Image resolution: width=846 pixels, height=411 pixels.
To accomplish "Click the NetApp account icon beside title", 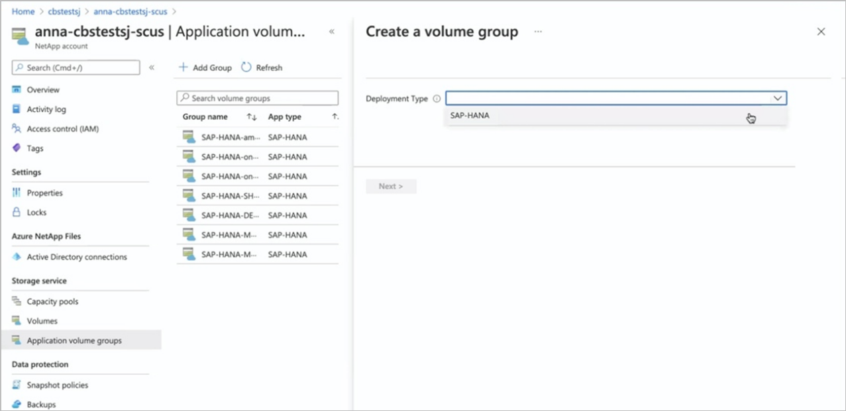I will 20,37.
